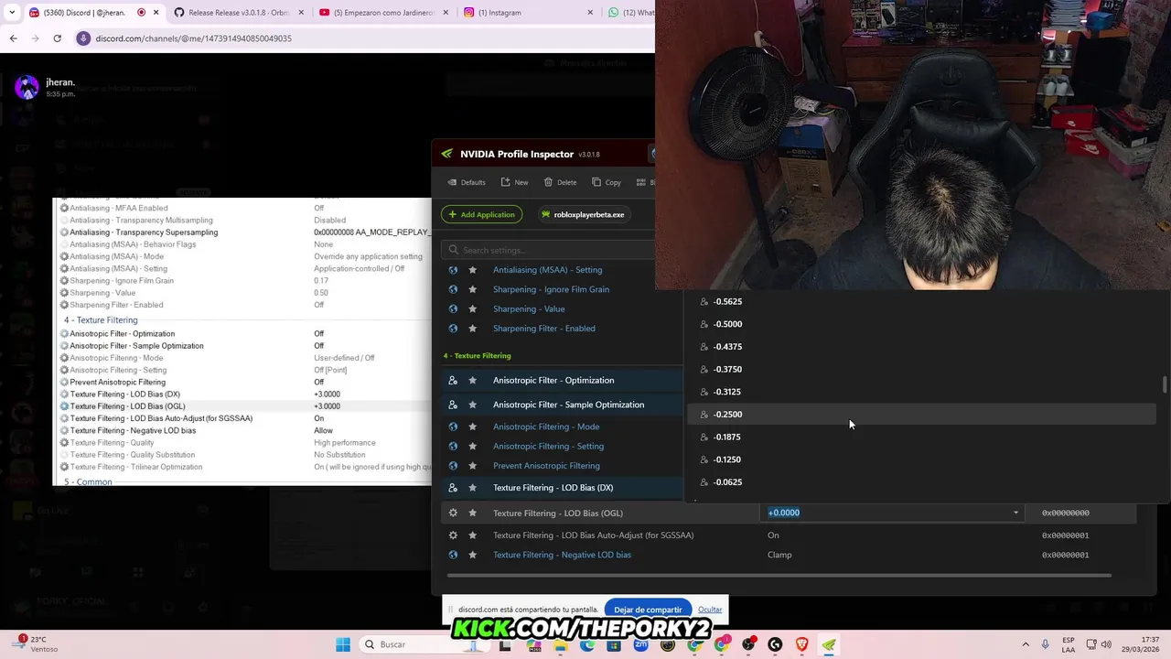1171x659 pixels.
Task: Focus the Search settings field
Action: tap(549, 250)
